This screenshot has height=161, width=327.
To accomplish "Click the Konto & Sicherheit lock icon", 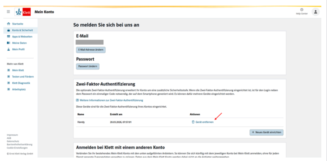I will click(x=8, y=30).
